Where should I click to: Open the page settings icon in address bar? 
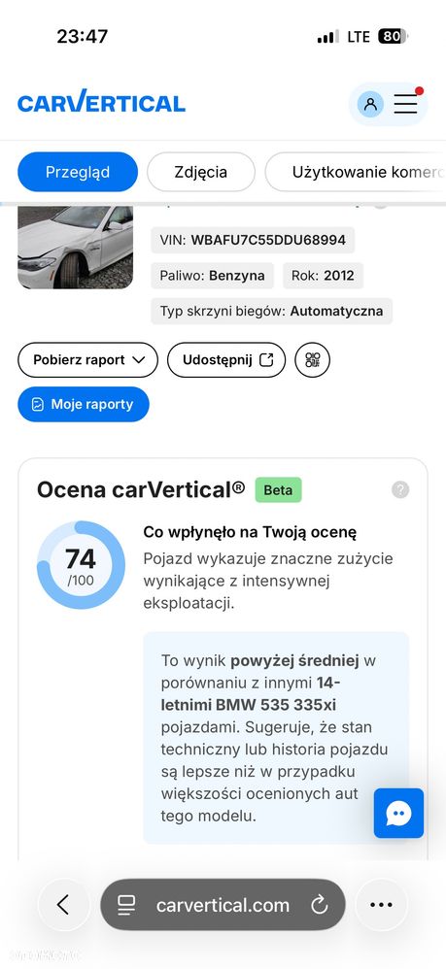click(126, 905)
